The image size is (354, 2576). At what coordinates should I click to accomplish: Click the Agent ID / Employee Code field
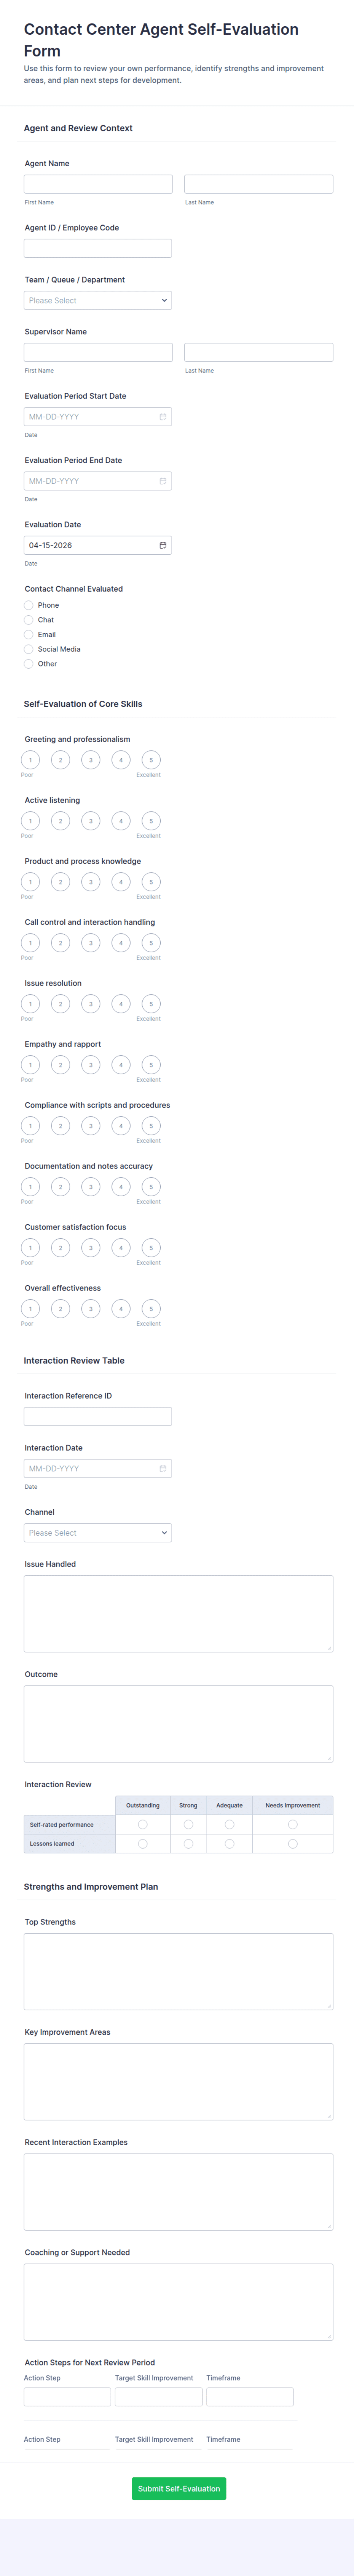click(x=98, y=248)
